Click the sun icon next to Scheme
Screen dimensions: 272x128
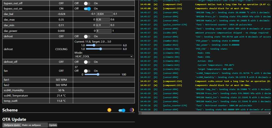coord(109,110)
